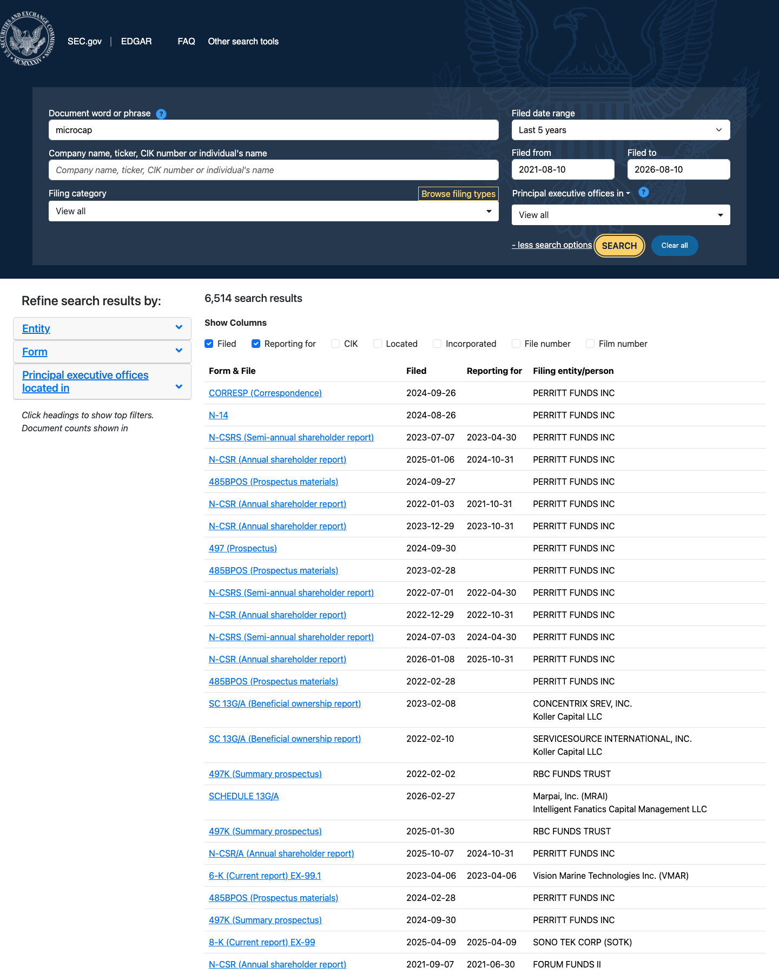Click the less search options link
This screenshot has width=779, height=974.
click(x=552, y=245)
